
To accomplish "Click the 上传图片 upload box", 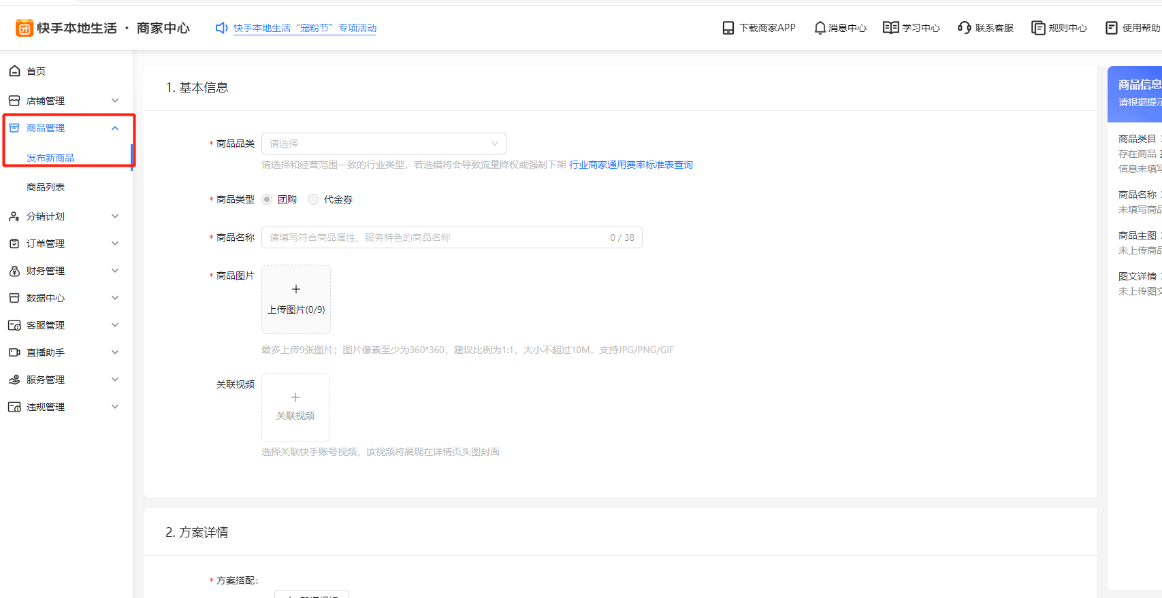I will (x=296, y=299).
